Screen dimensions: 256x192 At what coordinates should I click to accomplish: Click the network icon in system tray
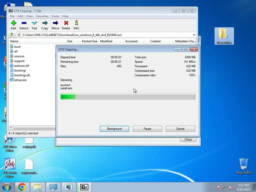point(225,187)
